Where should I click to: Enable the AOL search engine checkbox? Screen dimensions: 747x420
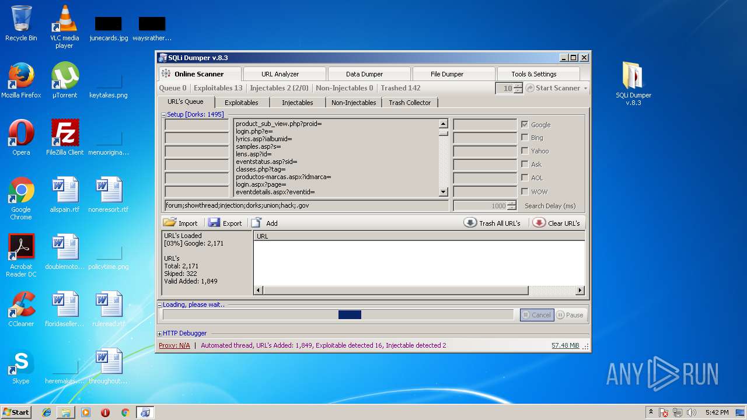[x=525, y=178]
